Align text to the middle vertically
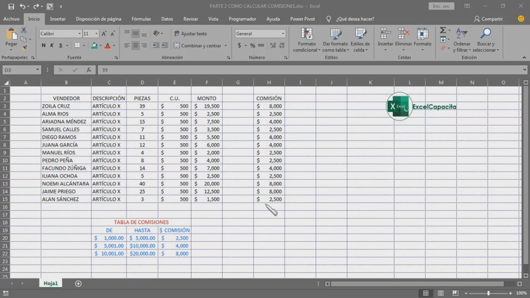The image size is (530, 298). pyautogui.click(x=135, y=34)
